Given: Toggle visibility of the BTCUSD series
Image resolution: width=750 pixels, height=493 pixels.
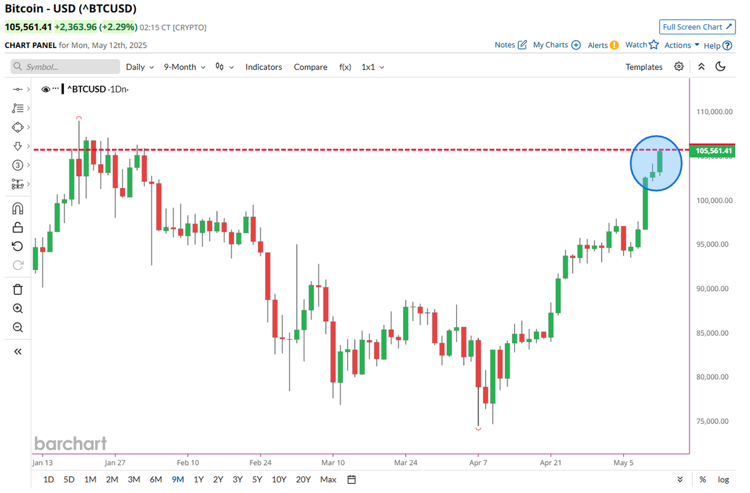Looking at the screenshot, I should [x=46, y=89].
